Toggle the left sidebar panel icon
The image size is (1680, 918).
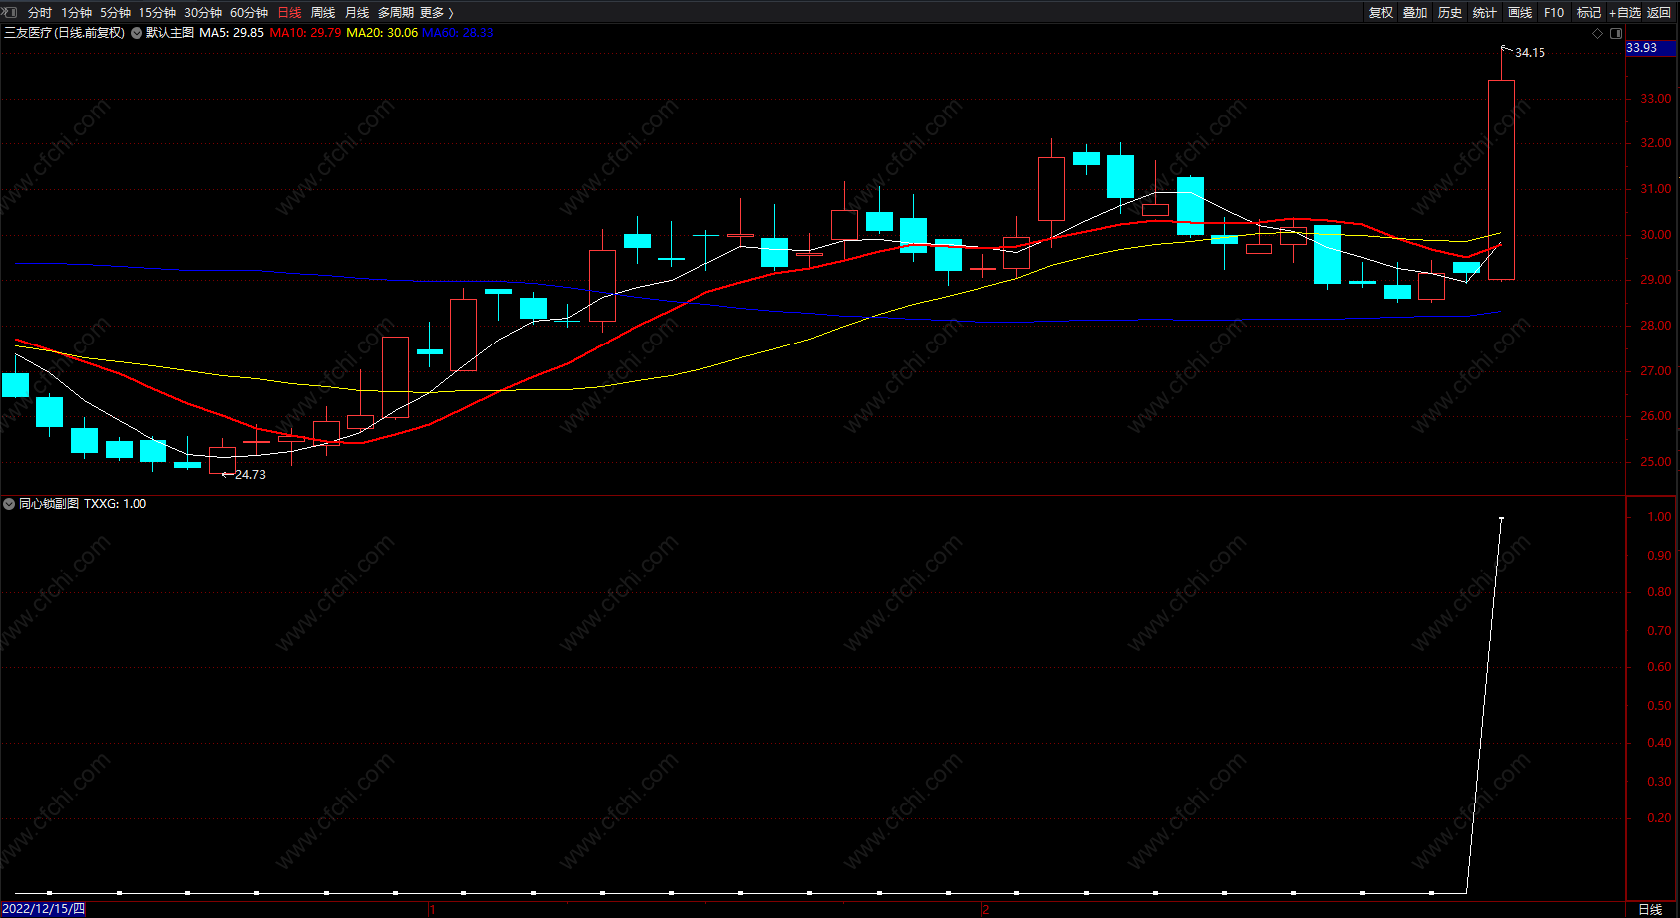(x=11, y=12)
